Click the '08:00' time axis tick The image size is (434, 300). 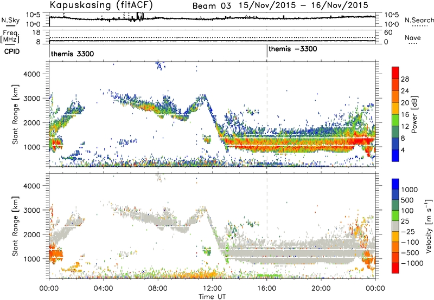(x=158, y=289)
